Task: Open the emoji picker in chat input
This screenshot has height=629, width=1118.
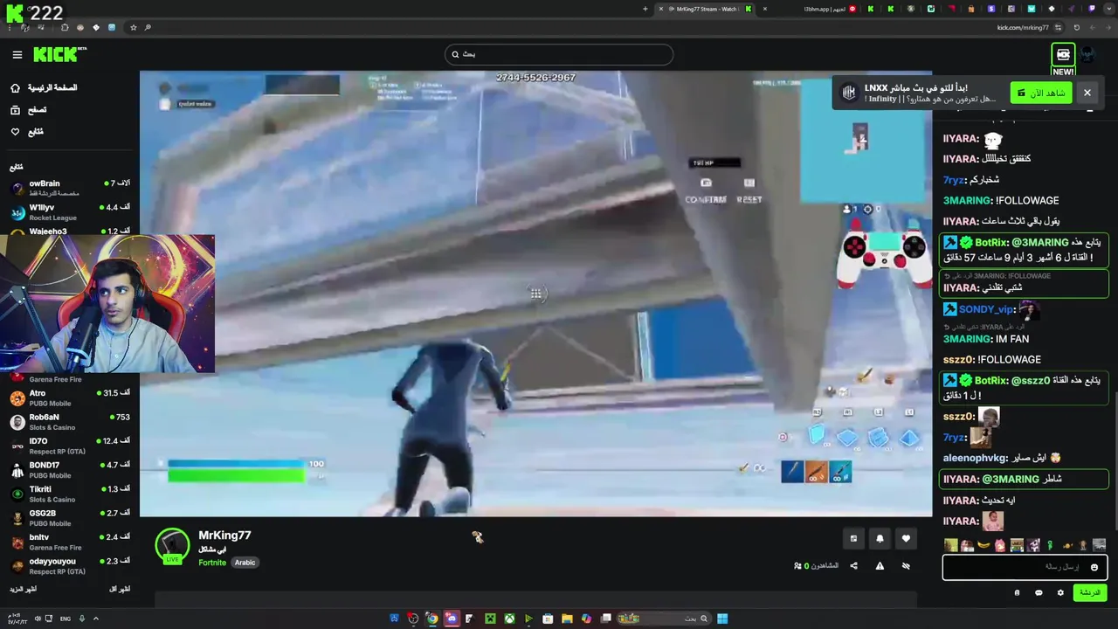Action: 1094,567
